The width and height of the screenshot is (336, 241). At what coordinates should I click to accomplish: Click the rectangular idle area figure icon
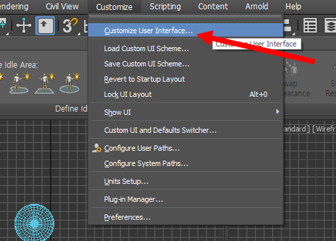click(x=45, y=83)
